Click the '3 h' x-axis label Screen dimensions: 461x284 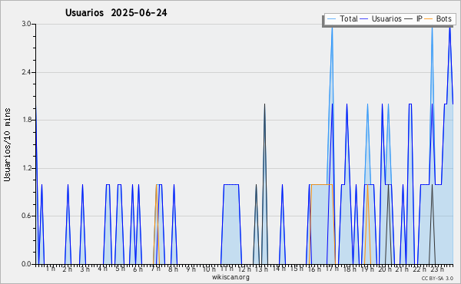(x=85, y=269)
